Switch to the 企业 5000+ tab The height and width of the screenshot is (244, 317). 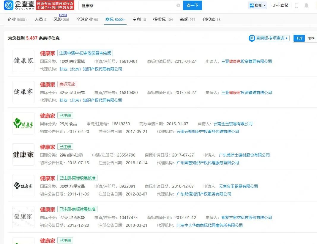(17, 19)
